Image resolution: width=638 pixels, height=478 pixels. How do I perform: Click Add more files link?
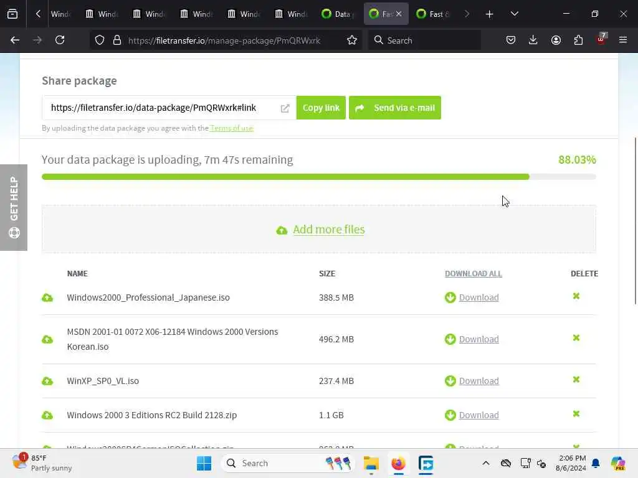tap(329, 230)
